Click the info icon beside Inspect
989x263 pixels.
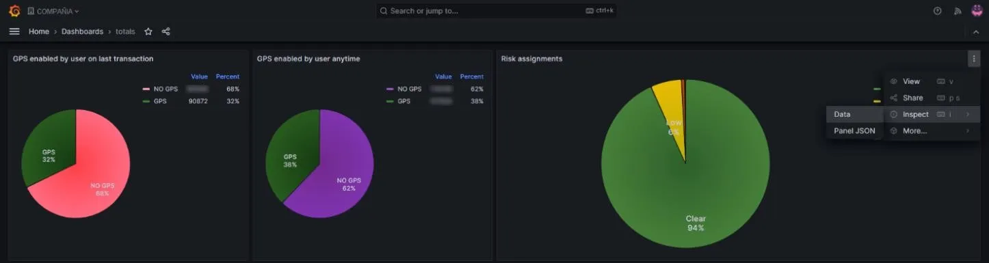[893, 114]
